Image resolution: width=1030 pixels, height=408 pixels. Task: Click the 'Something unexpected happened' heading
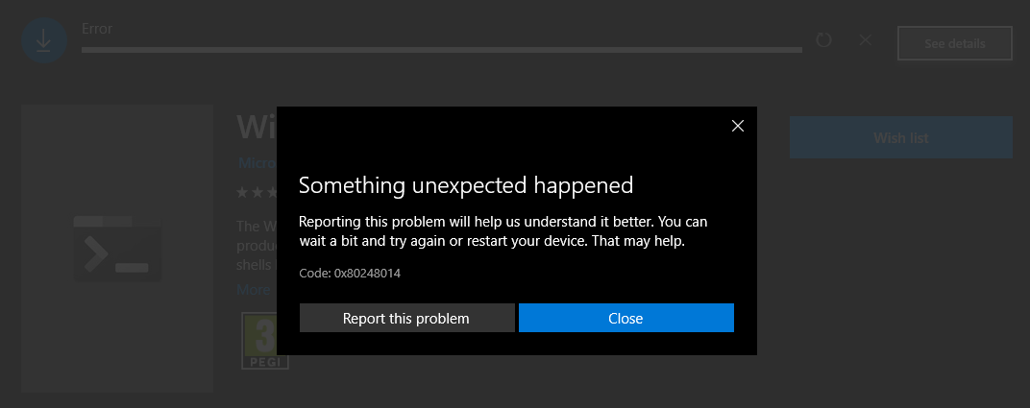[466, 185]
